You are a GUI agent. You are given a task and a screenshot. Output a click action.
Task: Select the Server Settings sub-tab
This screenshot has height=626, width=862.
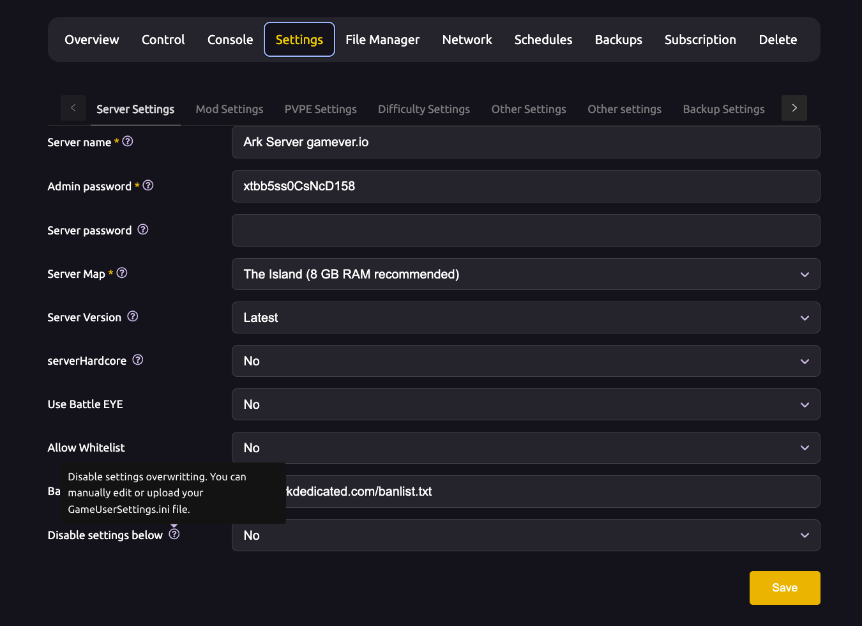[x=135, y=109]
